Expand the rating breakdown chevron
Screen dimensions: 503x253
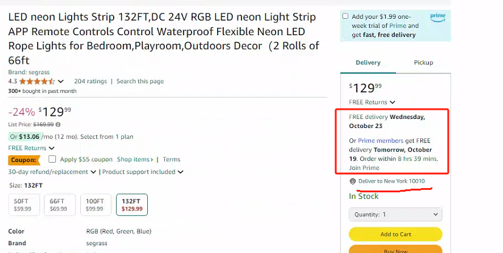[x=61, y=81]
